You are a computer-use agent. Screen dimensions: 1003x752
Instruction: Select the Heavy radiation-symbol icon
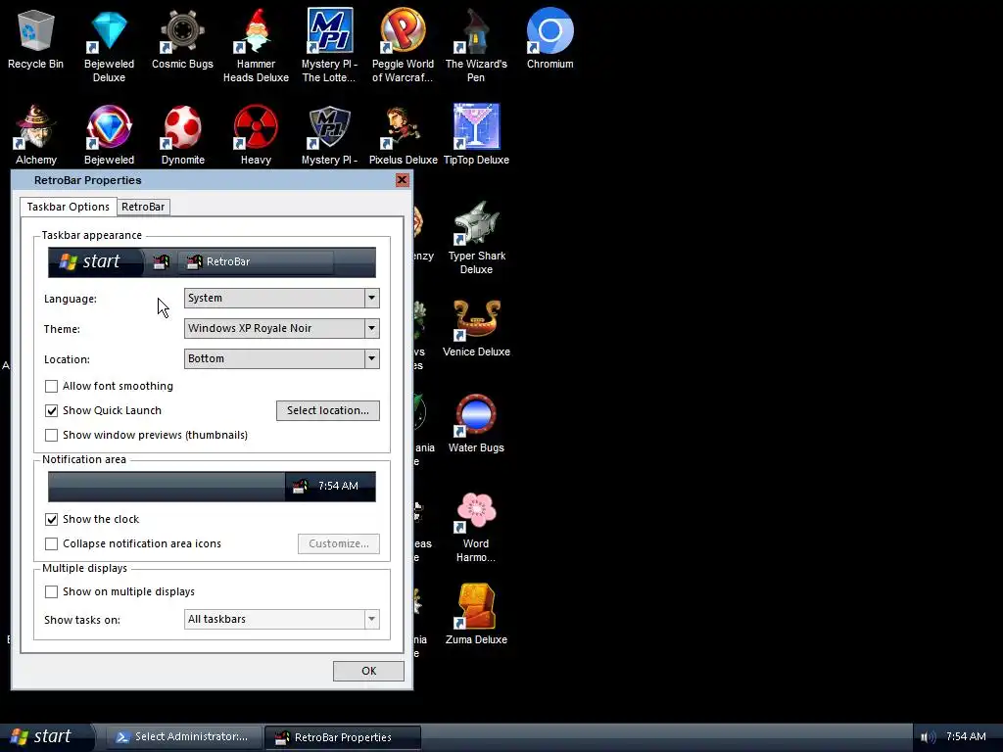pos(256,134)
